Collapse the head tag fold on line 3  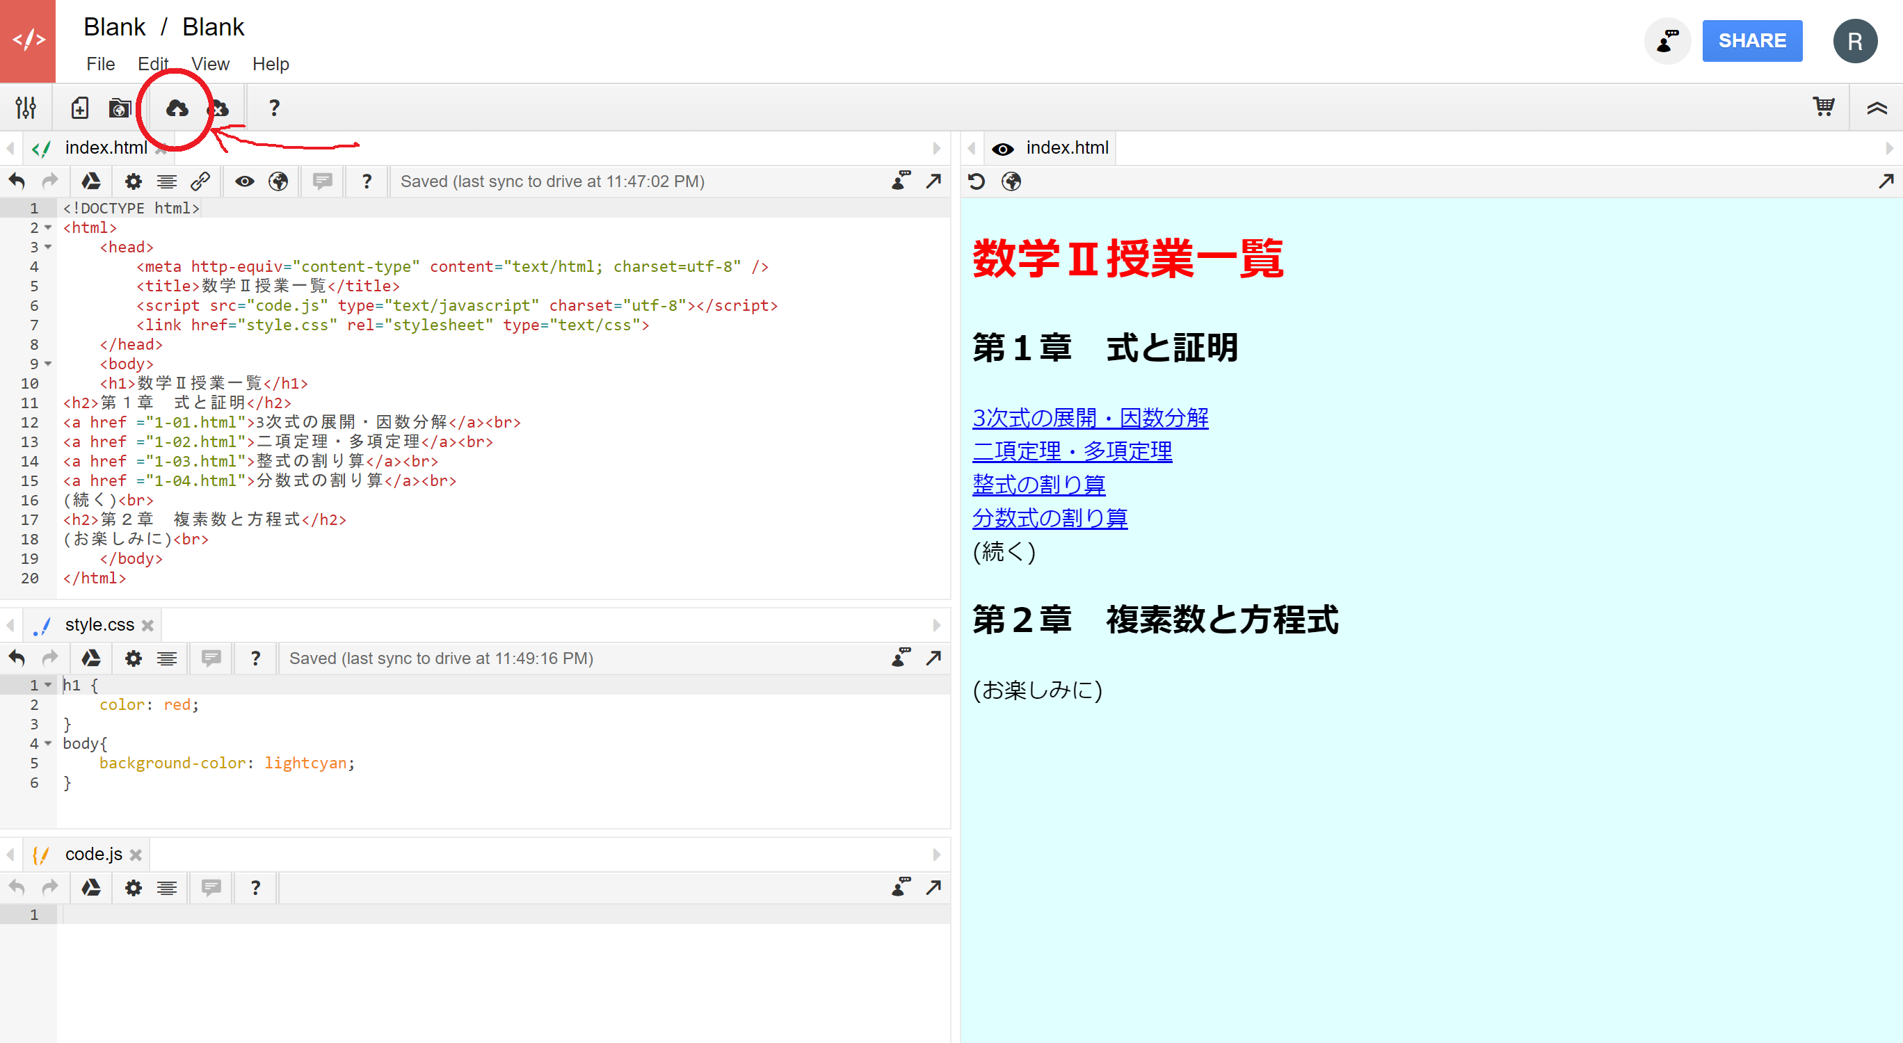(48, 247)
